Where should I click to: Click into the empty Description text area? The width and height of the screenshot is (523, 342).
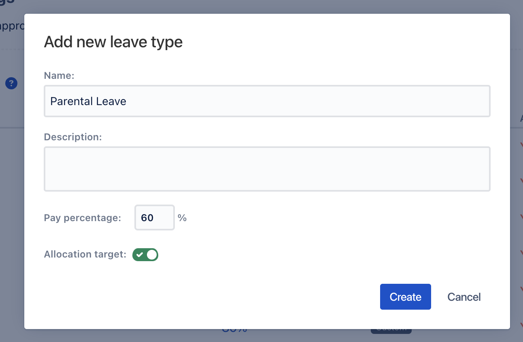point(267,169)
